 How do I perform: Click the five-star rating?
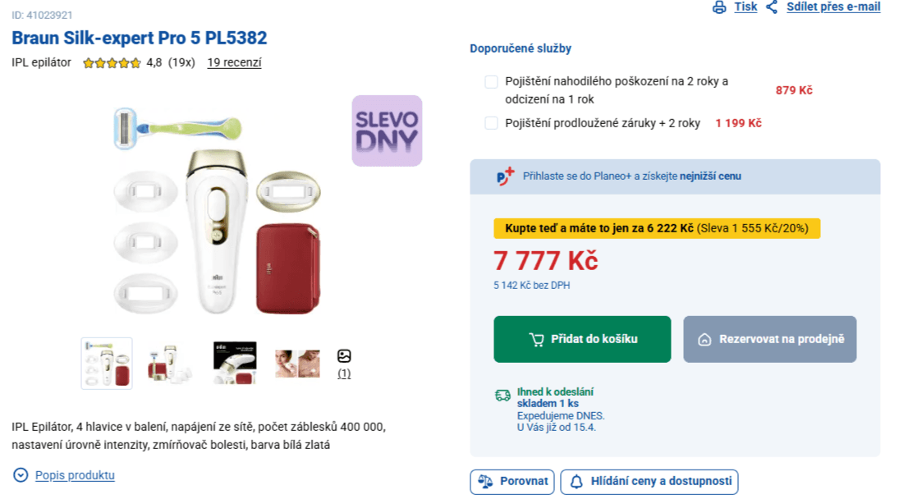click(x=112, y=62)
